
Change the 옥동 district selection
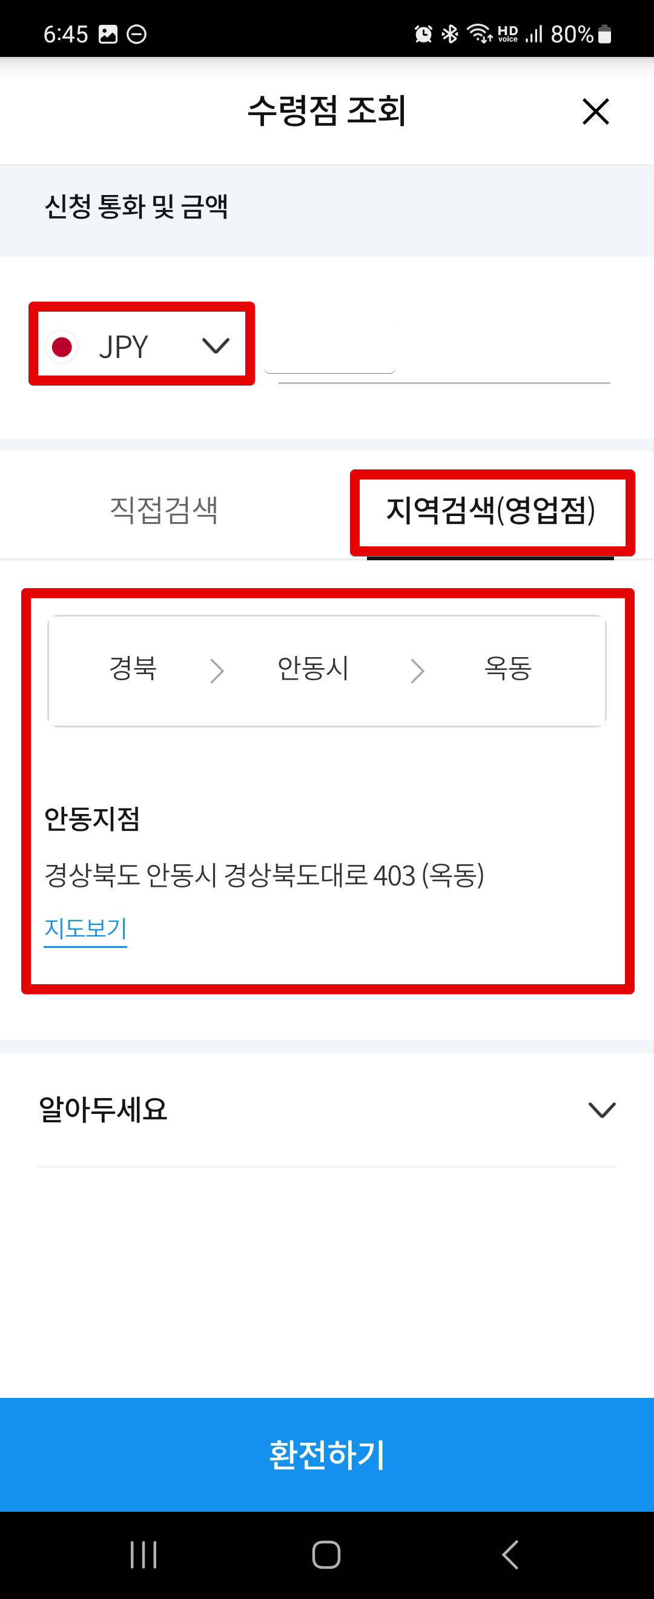coord(507,669)
